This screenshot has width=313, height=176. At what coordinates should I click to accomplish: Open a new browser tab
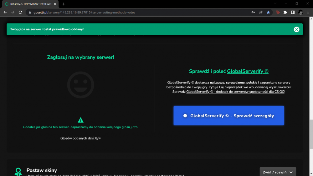click(x=64, y=4)
